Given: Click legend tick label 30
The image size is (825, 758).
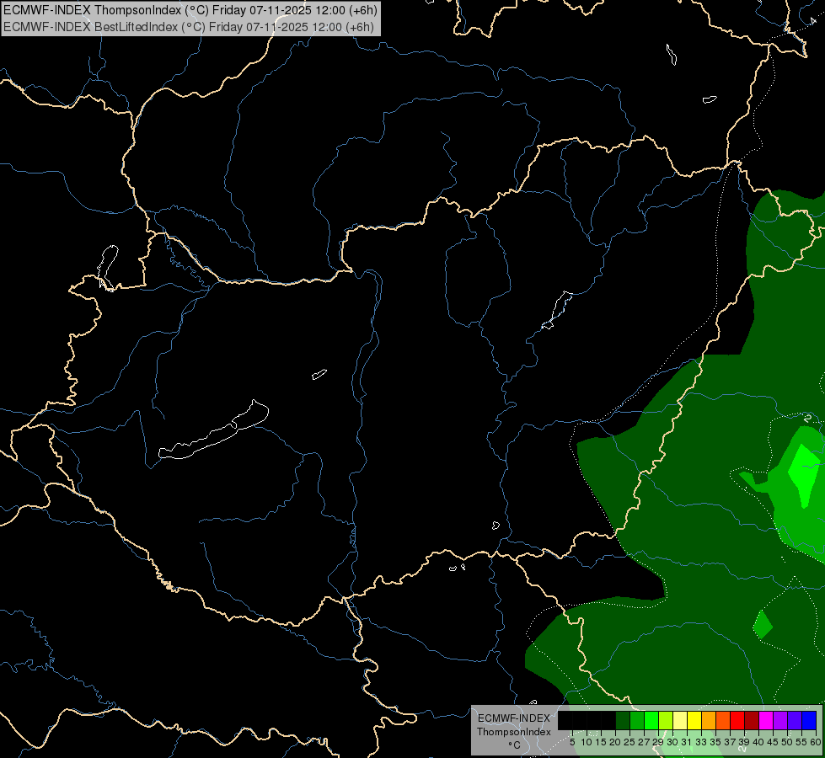Looking at the screenshot, I should [x=672, y=742].
